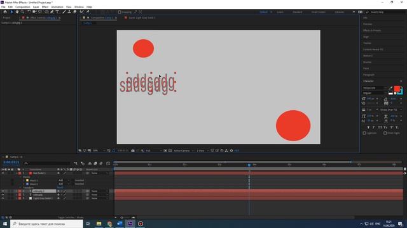The height and width of the screenshot is (228, 407).
Task: Select the Pen tool
Action: [x=52, y=12]
